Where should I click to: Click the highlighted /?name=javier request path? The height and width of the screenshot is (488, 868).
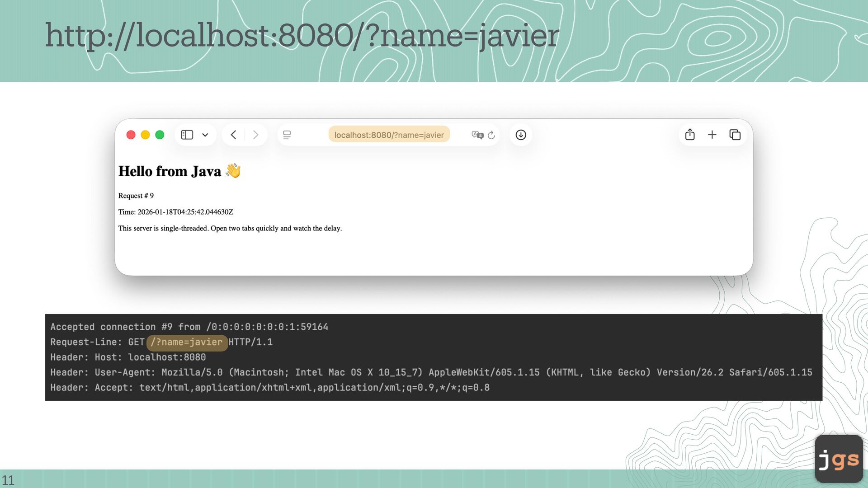187,342
